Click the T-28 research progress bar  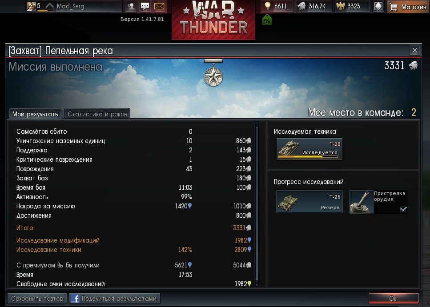coord(309,157)
